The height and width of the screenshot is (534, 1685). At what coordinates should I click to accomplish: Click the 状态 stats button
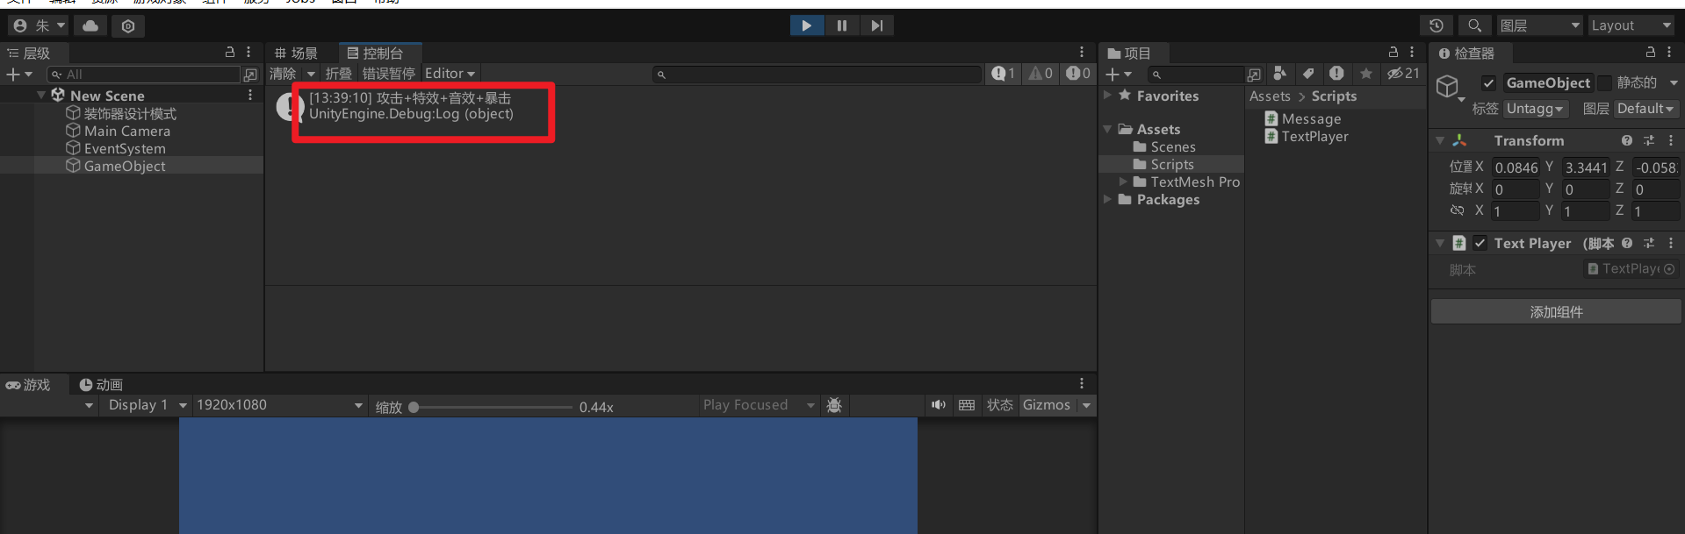[x=999, y=405]
